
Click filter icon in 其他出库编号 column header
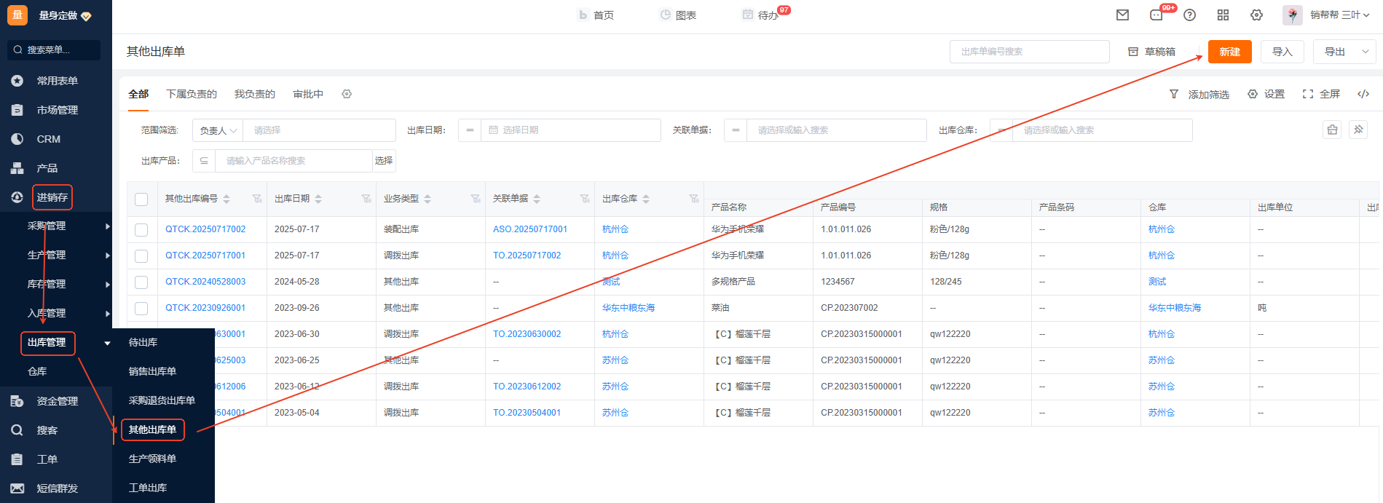point(257,199)
